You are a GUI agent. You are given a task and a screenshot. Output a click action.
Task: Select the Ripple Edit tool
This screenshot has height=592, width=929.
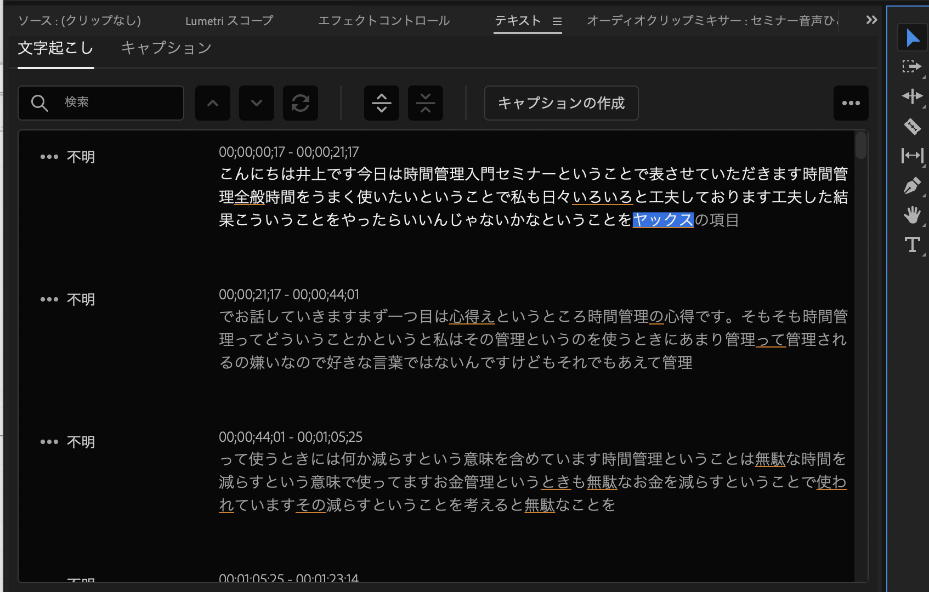[x=913, y=96]
